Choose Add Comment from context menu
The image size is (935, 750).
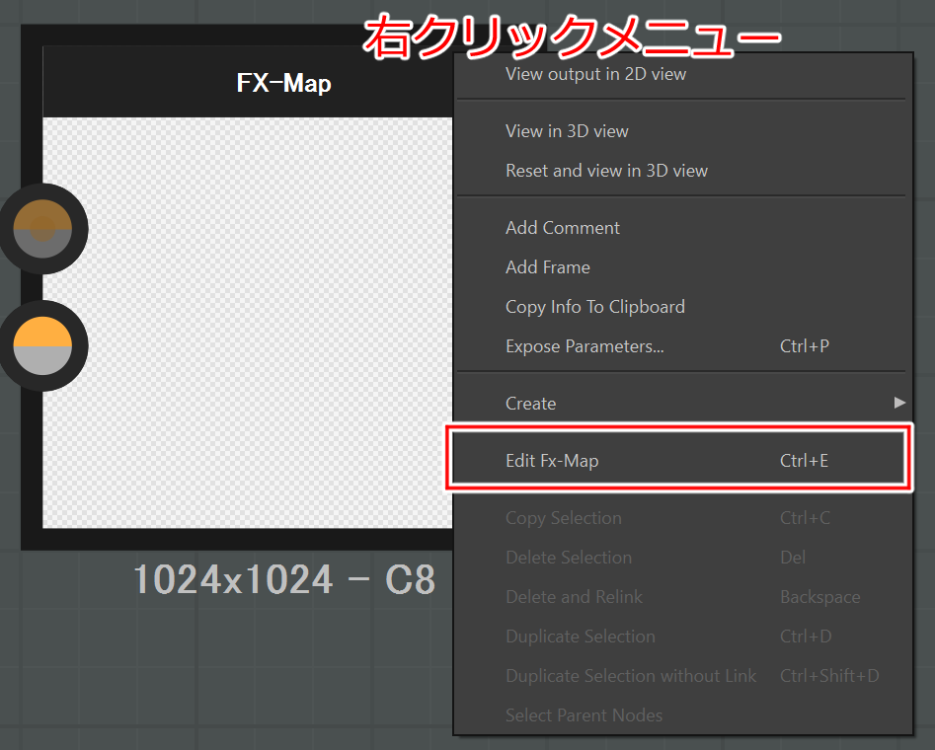coord(681,228)
